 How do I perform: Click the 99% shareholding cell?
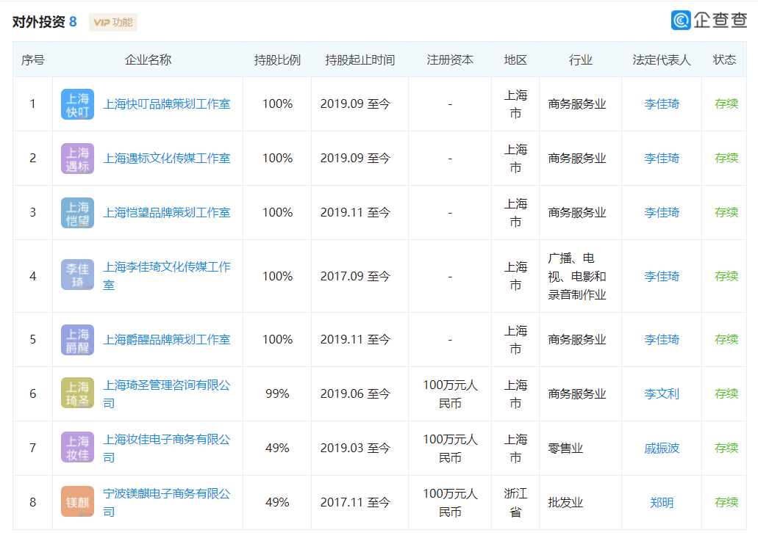(277, 393)
